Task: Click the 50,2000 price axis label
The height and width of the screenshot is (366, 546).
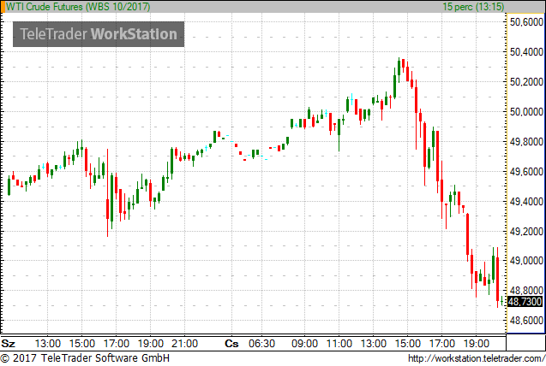Action: tap(526, 82)
